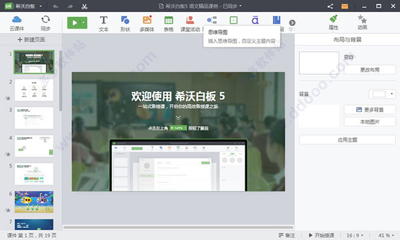Select the 形状 shape tool

click(125, 23)
